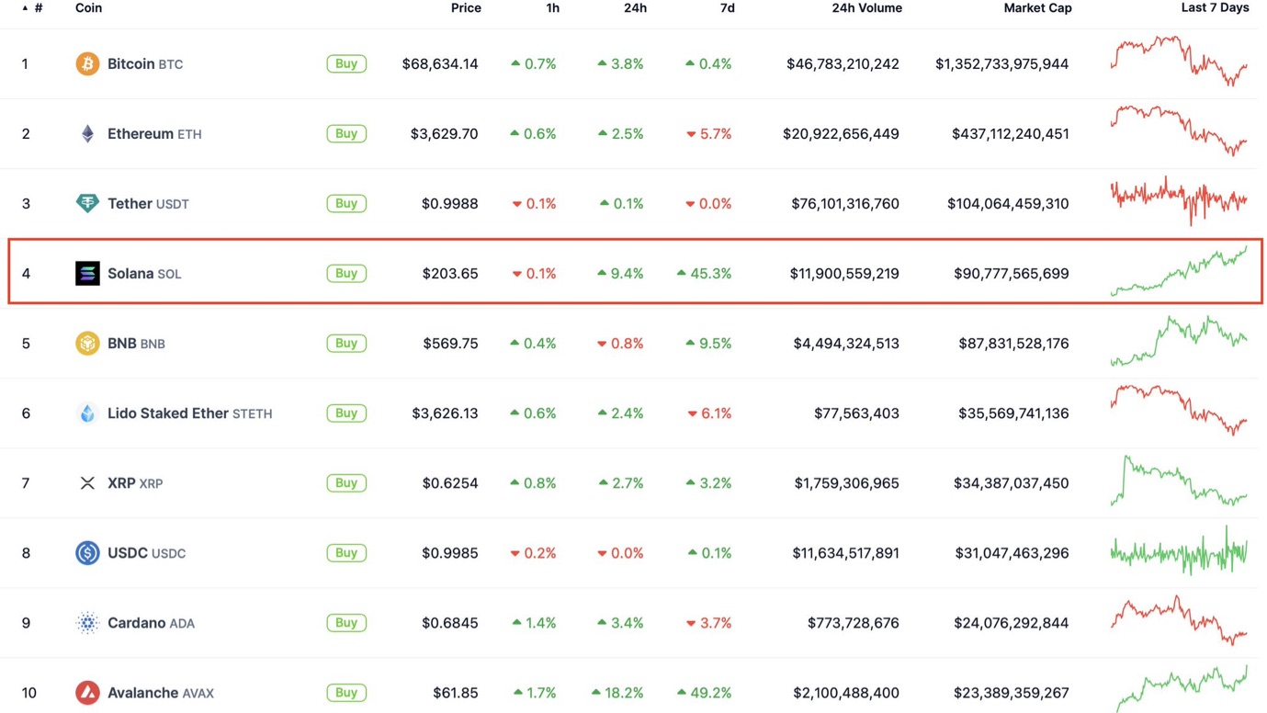The width and height of the screenshot is (1267, 713).
Task: Click the Avalanche logo icon
Action: pos(87,693)
